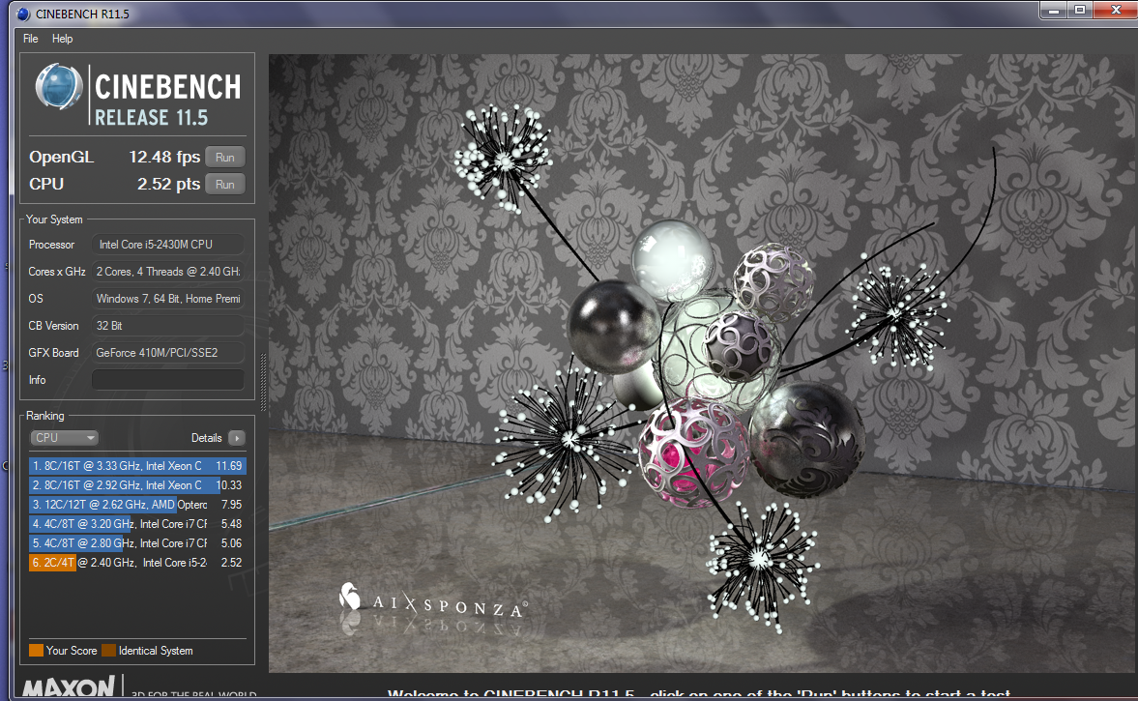Click the panel splitter grip handle

pos(263,383)
